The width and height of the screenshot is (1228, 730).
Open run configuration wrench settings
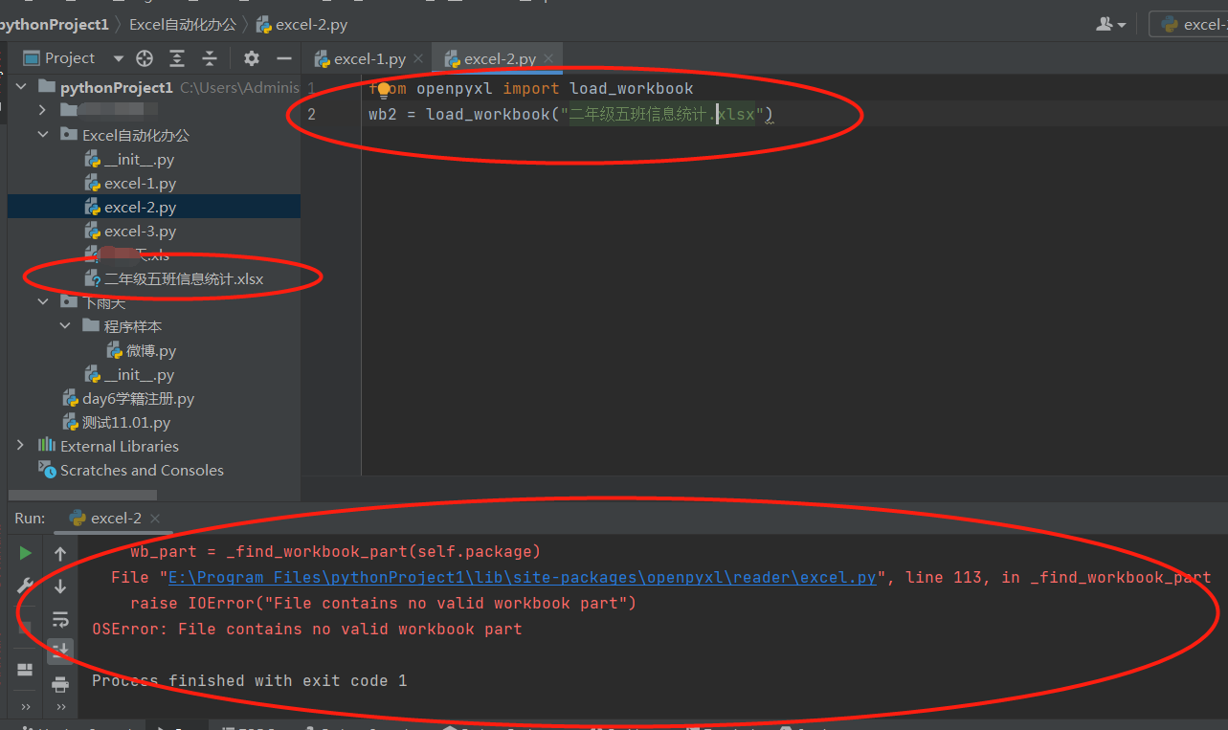click(25, 586)
